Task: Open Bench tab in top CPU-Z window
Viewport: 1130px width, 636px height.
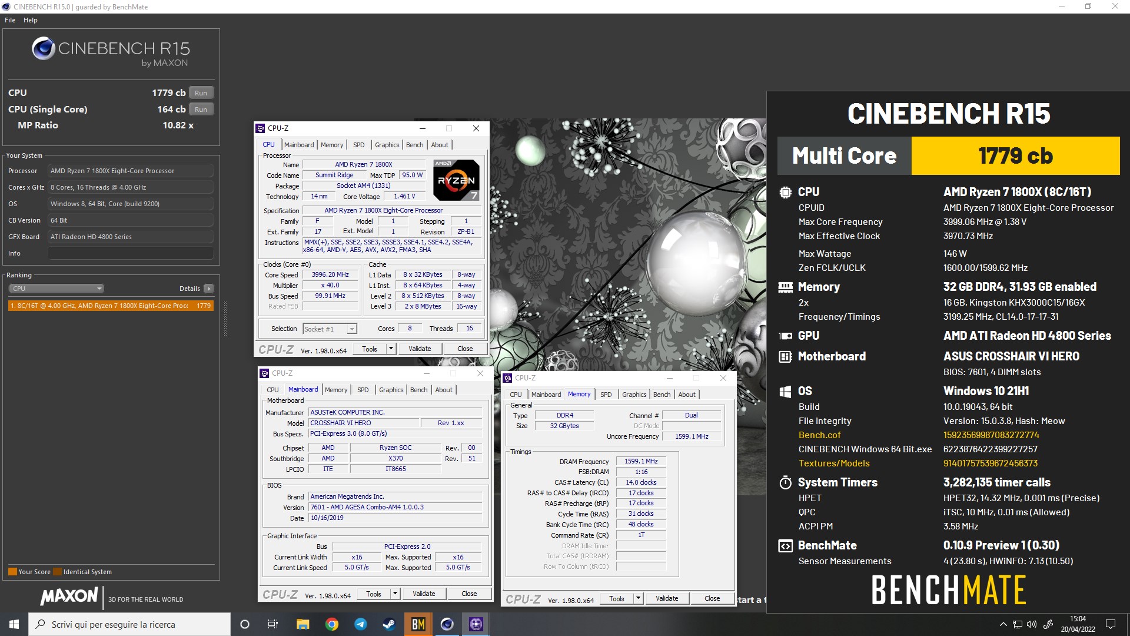Action: click(x=414, y=145)
